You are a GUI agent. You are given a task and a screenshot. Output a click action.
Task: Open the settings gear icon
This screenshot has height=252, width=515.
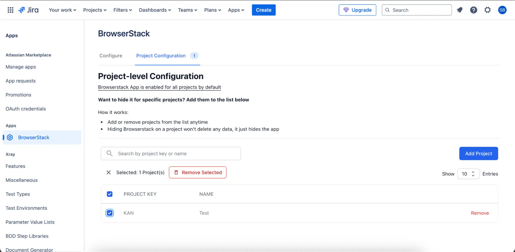tap(487, 10)
